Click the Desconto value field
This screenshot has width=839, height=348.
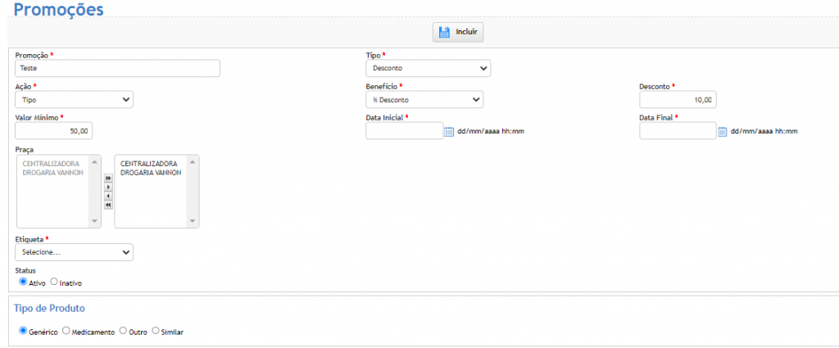click(x=677, y=99)
